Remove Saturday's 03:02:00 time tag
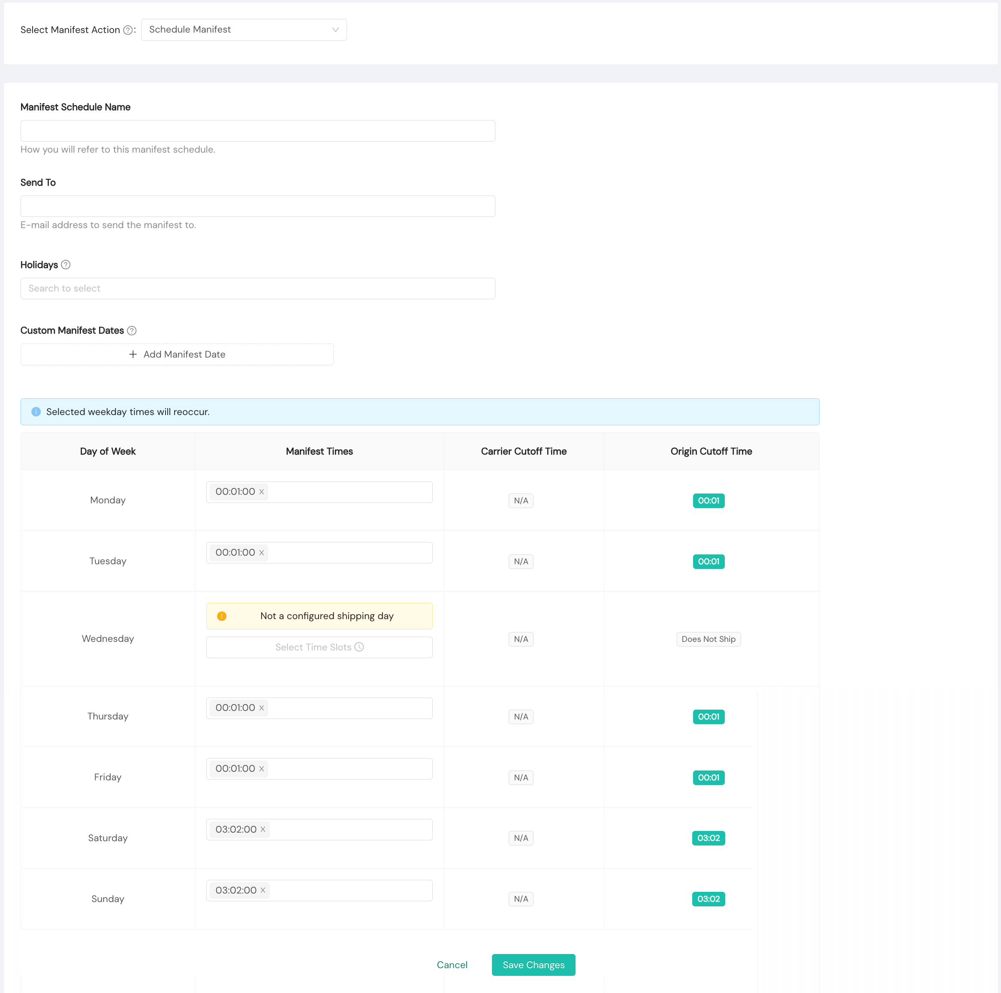 (x=262, y=829)
